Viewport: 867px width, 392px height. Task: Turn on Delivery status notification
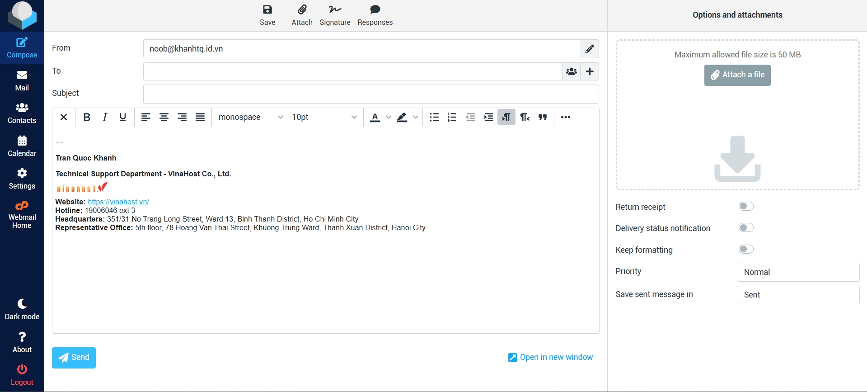coord(746,228)
